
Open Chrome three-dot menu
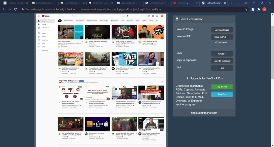pyautogui.click(x=270, y=10)
